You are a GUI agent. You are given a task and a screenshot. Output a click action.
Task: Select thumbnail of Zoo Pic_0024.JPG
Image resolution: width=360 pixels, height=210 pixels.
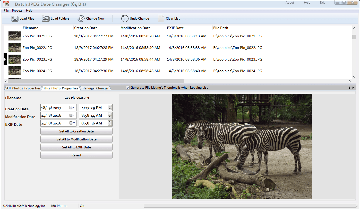coord(14,71)
